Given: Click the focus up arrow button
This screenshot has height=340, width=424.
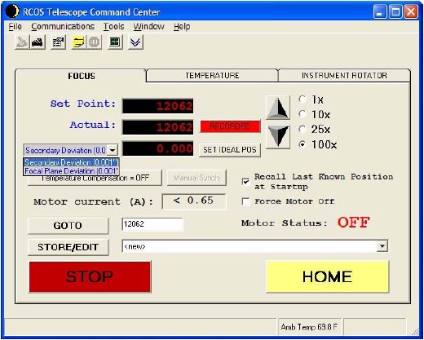Looking at the screenshot, I should [277, 108].
